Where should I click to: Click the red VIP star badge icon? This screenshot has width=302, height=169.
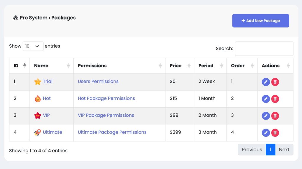click(x=38, y=115)
